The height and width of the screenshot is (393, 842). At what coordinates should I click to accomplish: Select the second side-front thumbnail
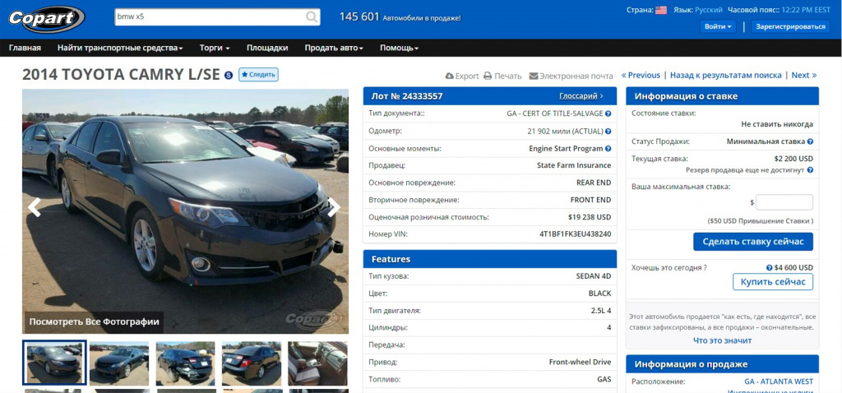(x=119, y=363)
